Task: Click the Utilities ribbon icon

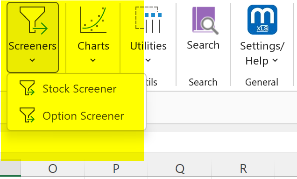Action: click(x=148, y=20)
